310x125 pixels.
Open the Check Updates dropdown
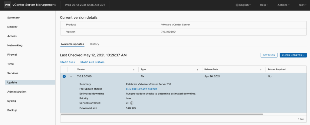[x=293, y=55]
